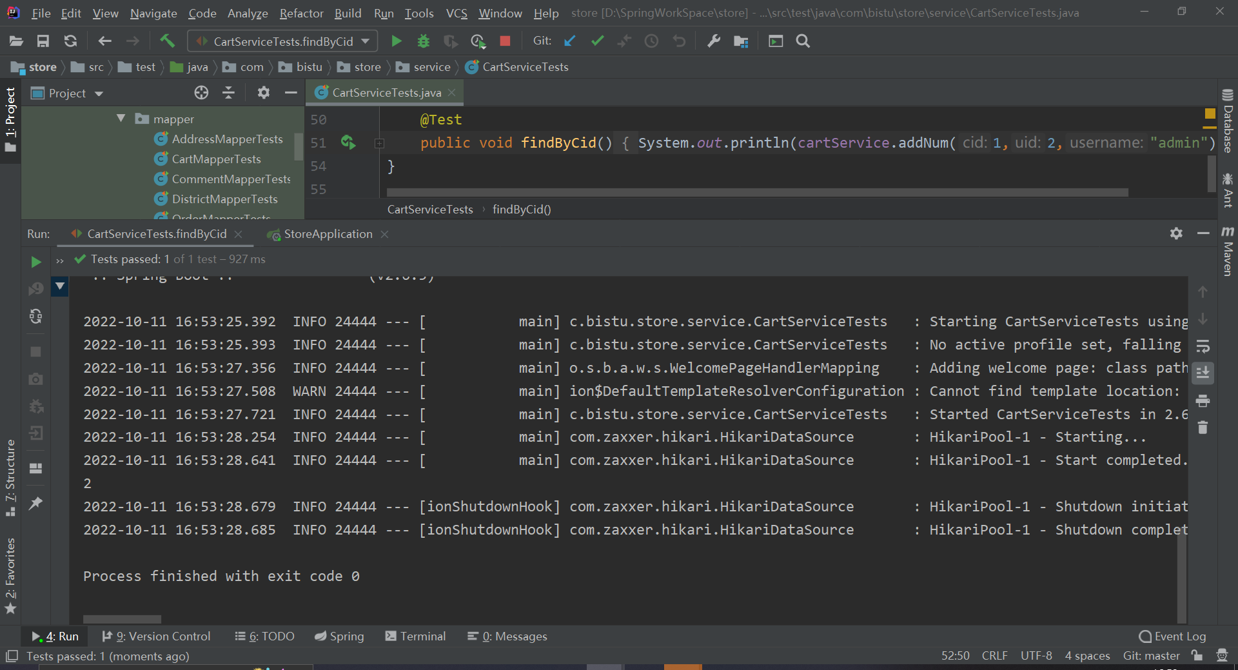
Task: Open Search Everywhere magnifier icon
Action: pyautogui.click(x=803, y=41)
